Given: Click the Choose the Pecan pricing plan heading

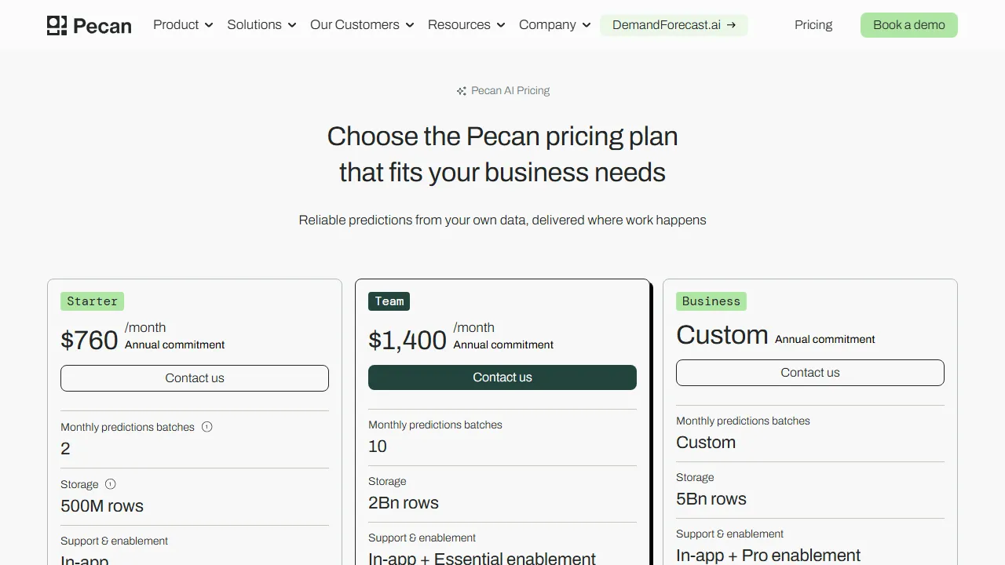Looking at the screenshot, I should coord(502,155).
